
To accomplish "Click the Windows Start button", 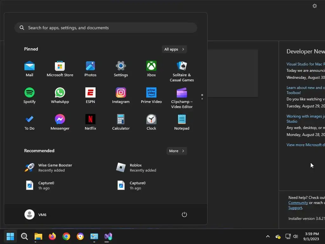I will [10, 236].
